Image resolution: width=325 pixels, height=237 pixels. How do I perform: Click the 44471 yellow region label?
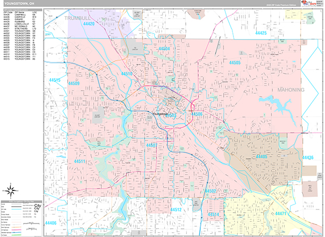[x=281, y=213]
